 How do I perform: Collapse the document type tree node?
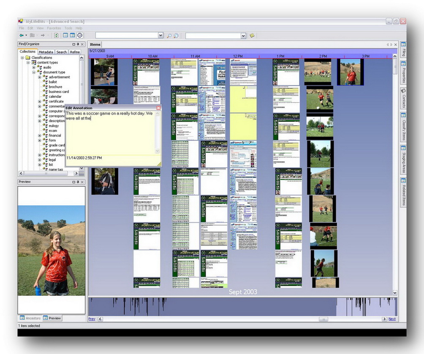pos(34,72)
